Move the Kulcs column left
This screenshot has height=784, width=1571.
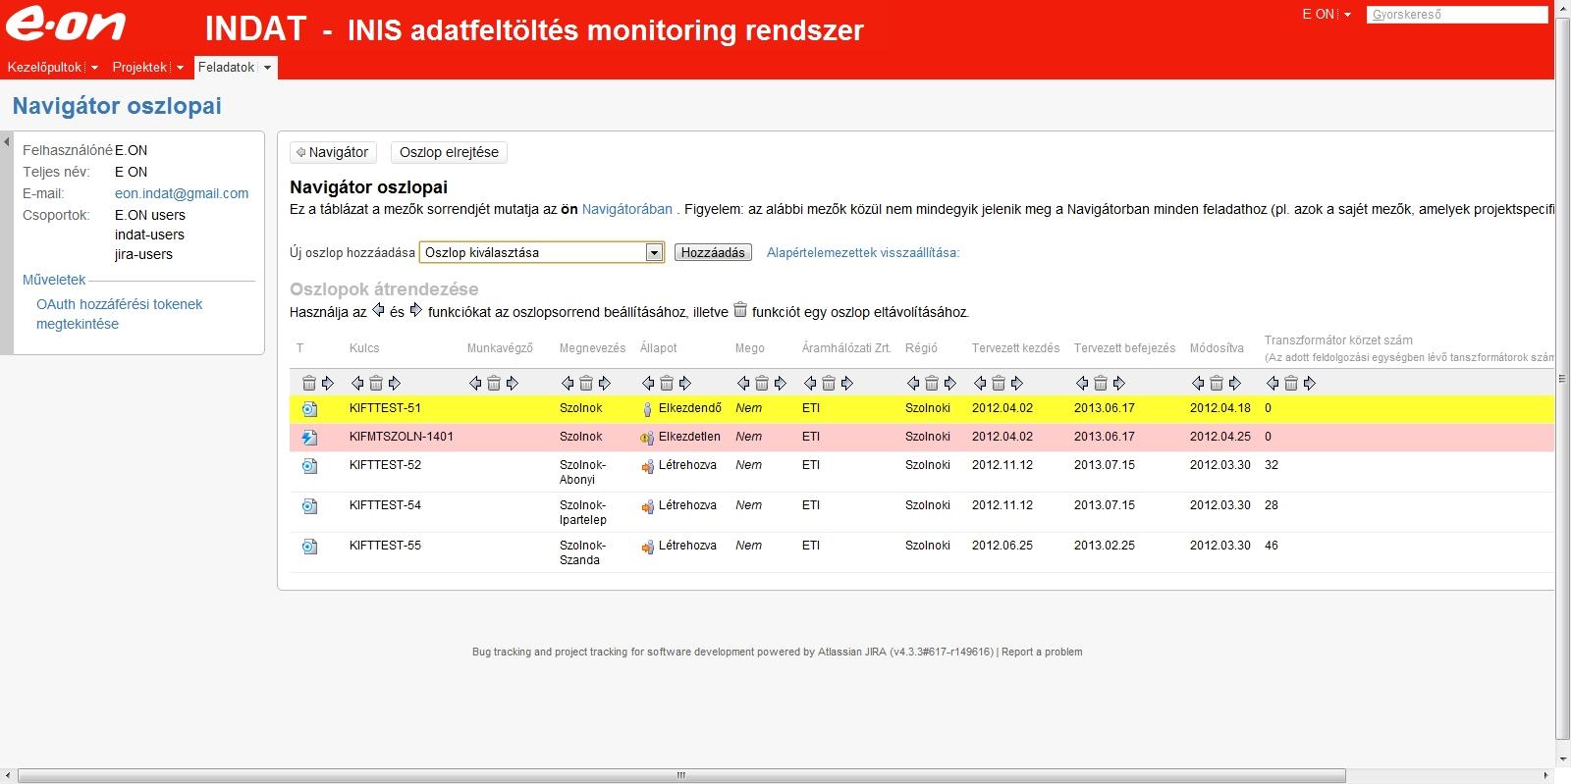357,383
